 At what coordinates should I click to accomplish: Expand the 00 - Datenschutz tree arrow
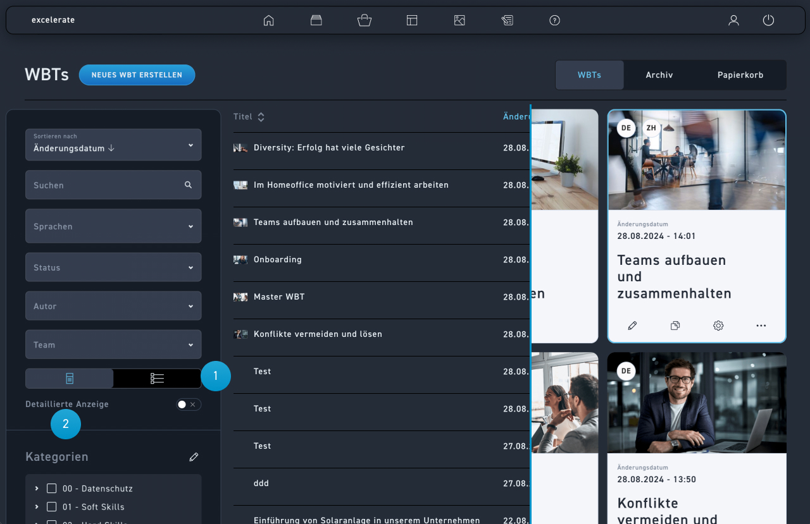(37, 489)
